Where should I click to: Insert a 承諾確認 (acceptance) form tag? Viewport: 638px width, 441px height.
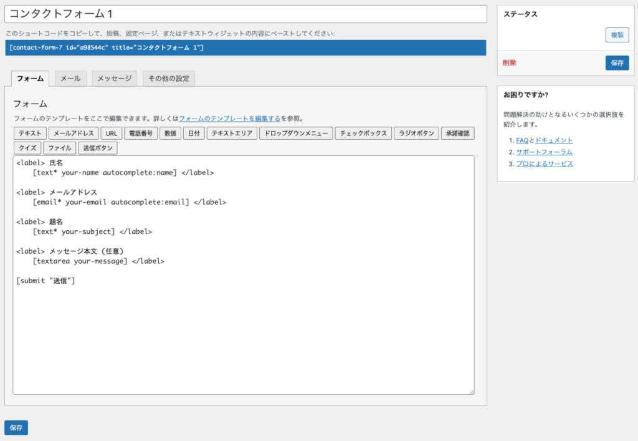[x=457, y=133]
